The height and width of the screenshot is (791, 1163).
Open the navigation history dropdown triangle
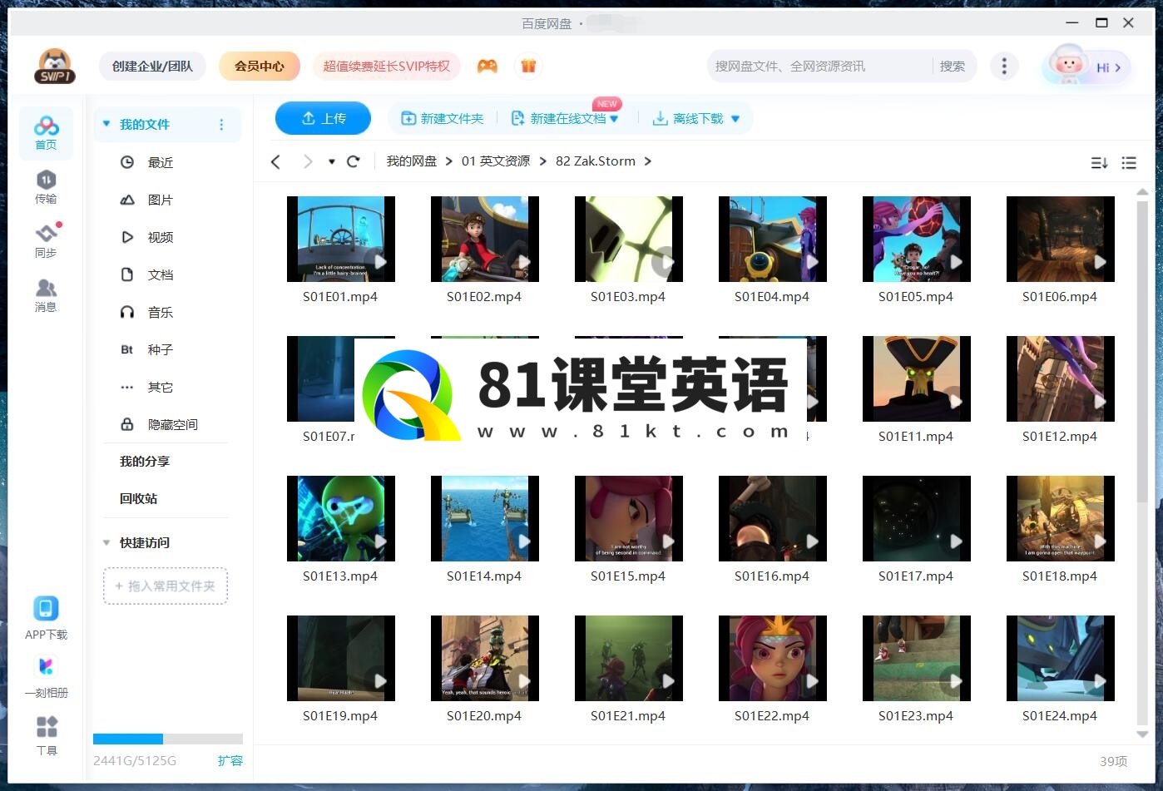(x=331, y=161)
